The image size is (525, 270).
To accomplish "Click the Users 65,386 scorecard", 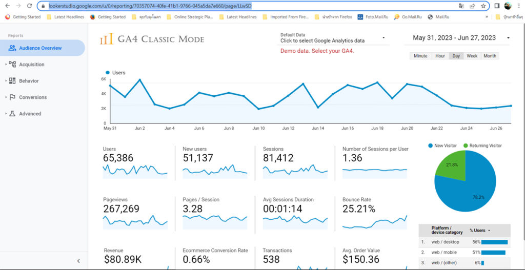I will [135, 162].
